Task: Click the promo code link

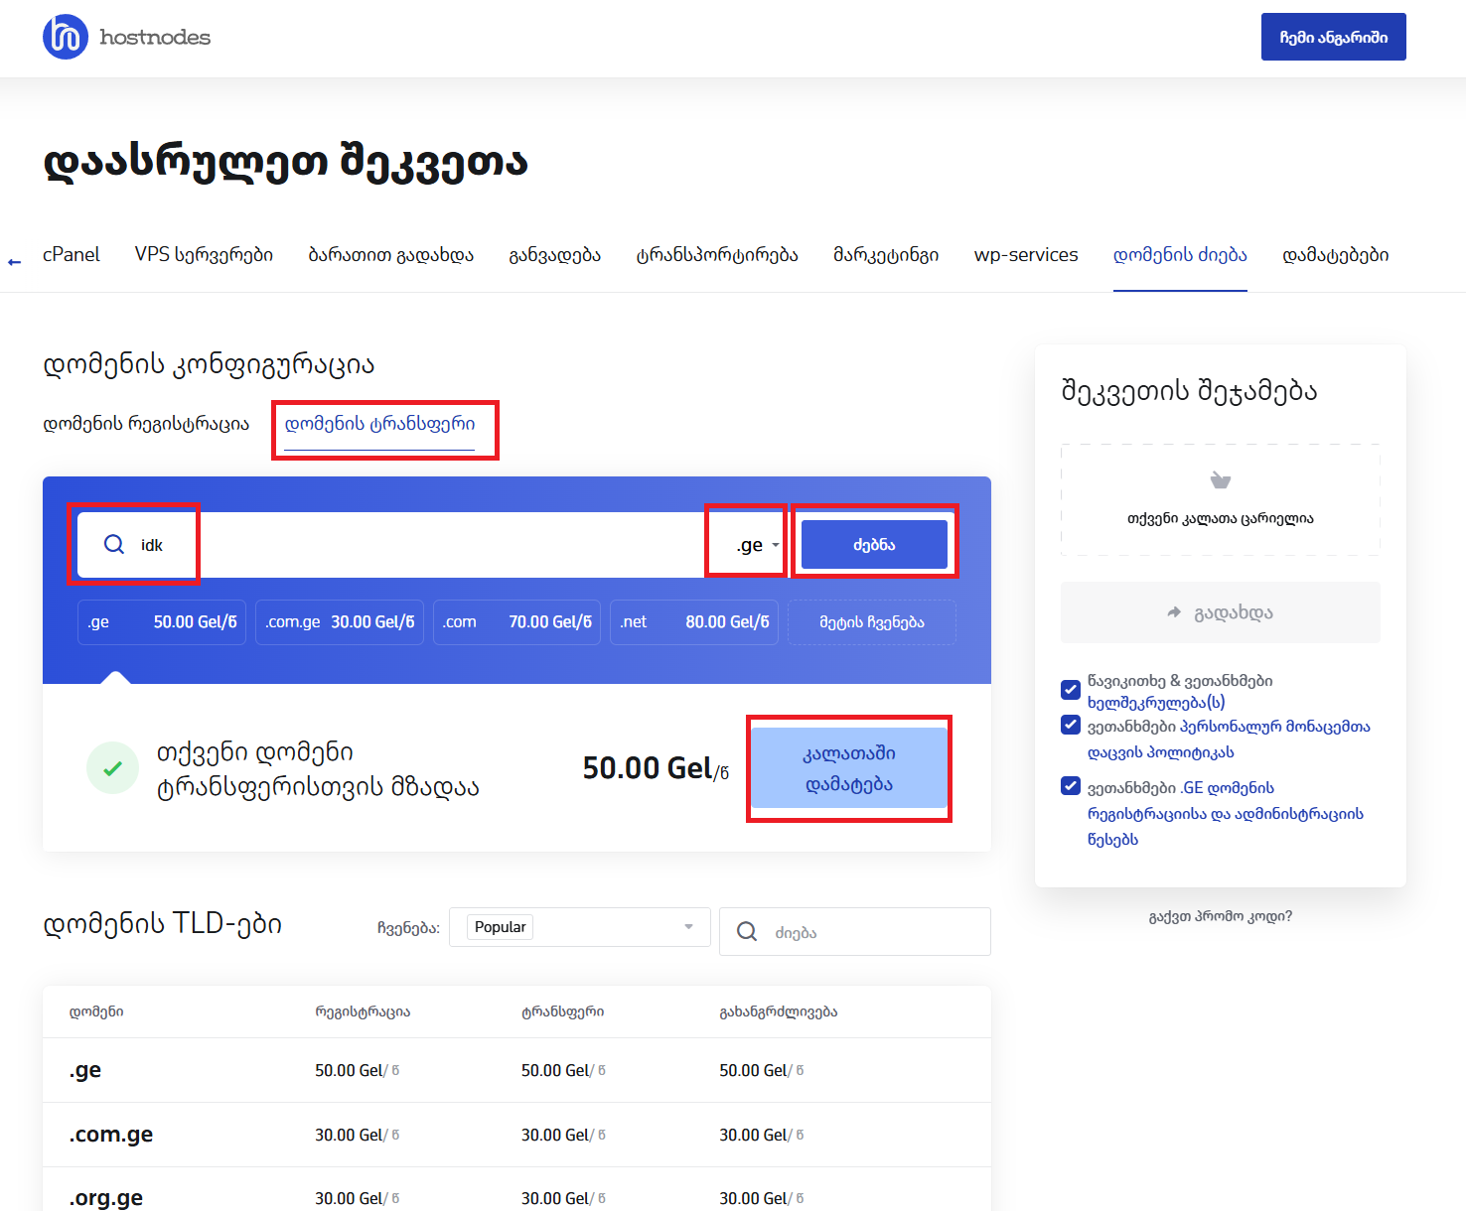Action: (x=1220, y=916)
